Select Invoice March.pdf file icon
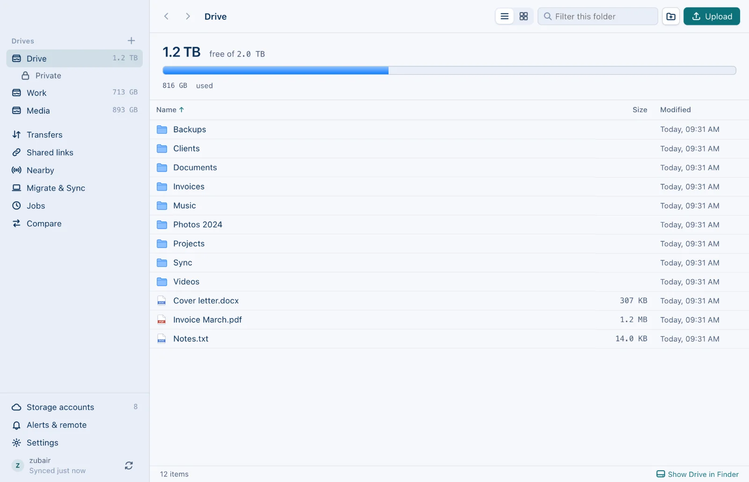Image resolution: width=749 pixels, height=482 pixels. click(162, 320)
